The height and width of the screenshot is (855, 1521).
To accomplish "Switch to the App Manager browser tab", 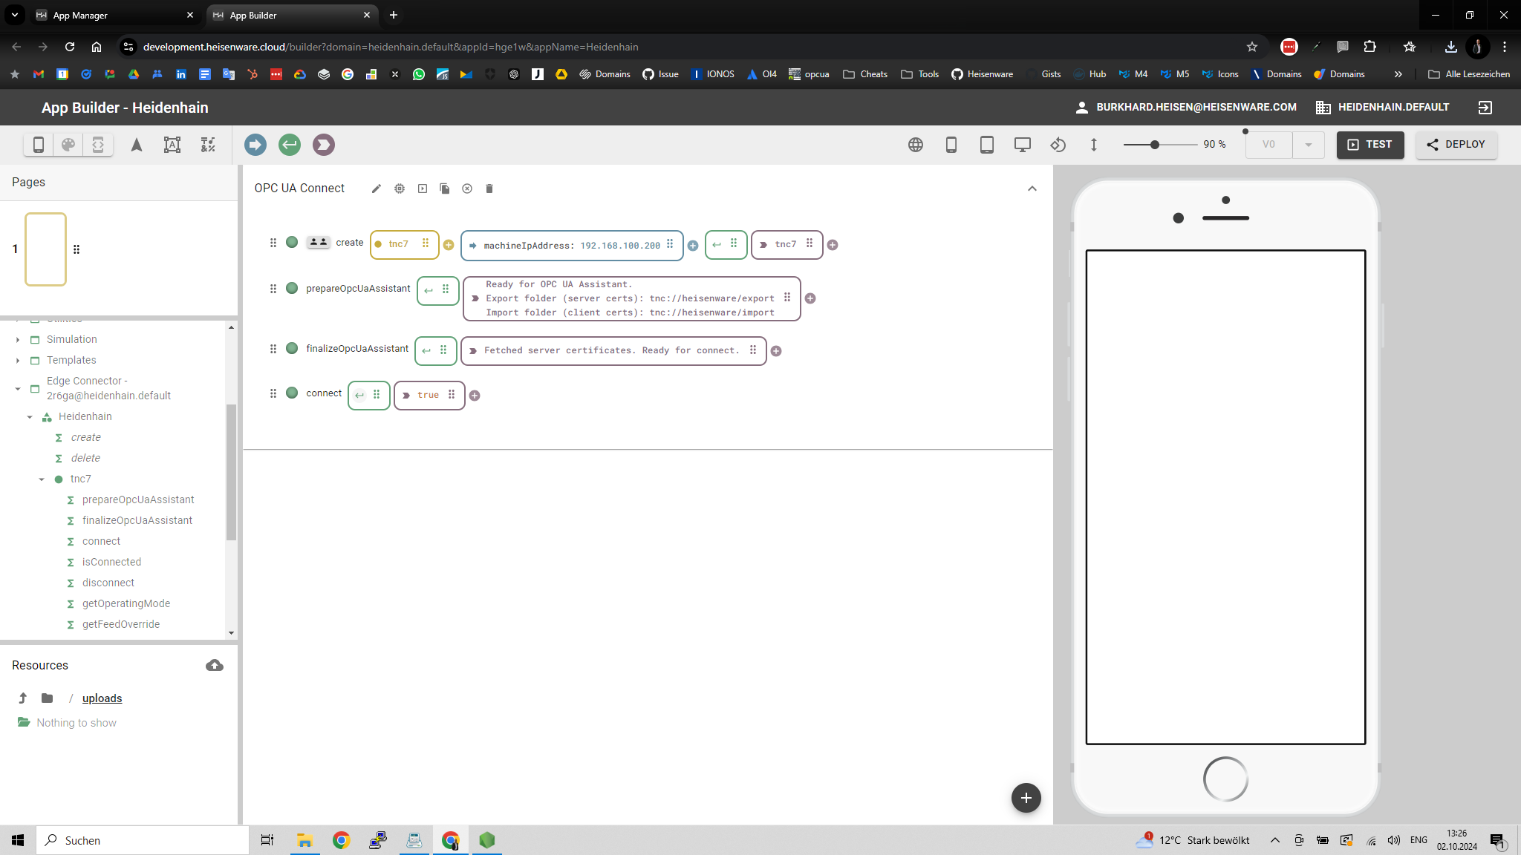I will 80,15.
